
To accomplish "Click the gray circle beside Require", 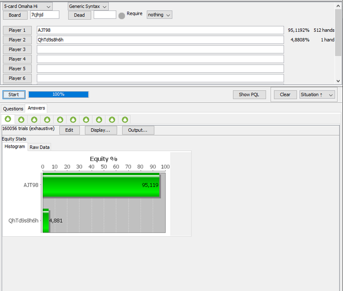I will coord(122,16).
